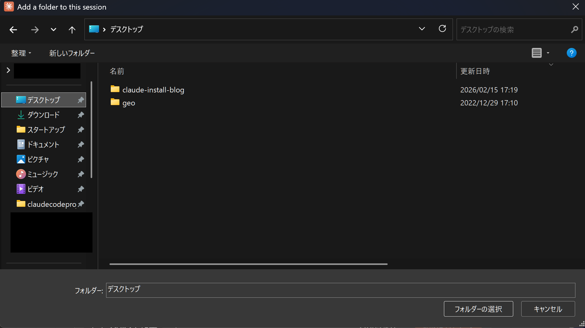
Task: Go up one folder level
Action: point(72,30)
